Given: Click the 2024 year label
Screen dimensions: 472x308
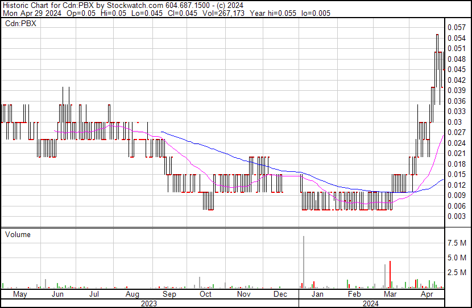Looking at the screenshot, I should coord(371,303).
